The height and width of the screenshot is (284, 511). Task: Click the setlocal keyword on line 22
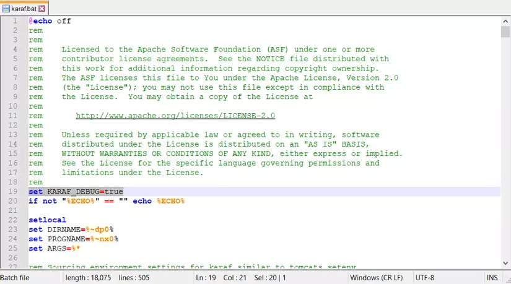click(x=47, y=220)
